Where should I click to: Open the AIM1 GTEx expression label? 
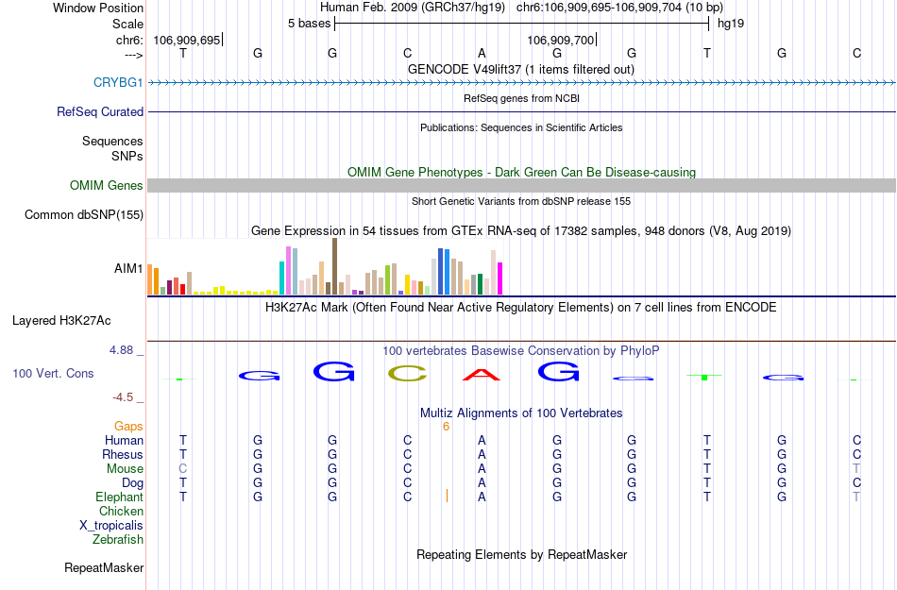coord(128,268)
